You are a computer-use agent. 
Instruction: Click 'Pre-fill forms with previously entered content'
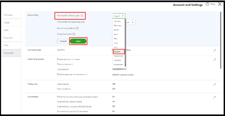[x=78, y=97]
